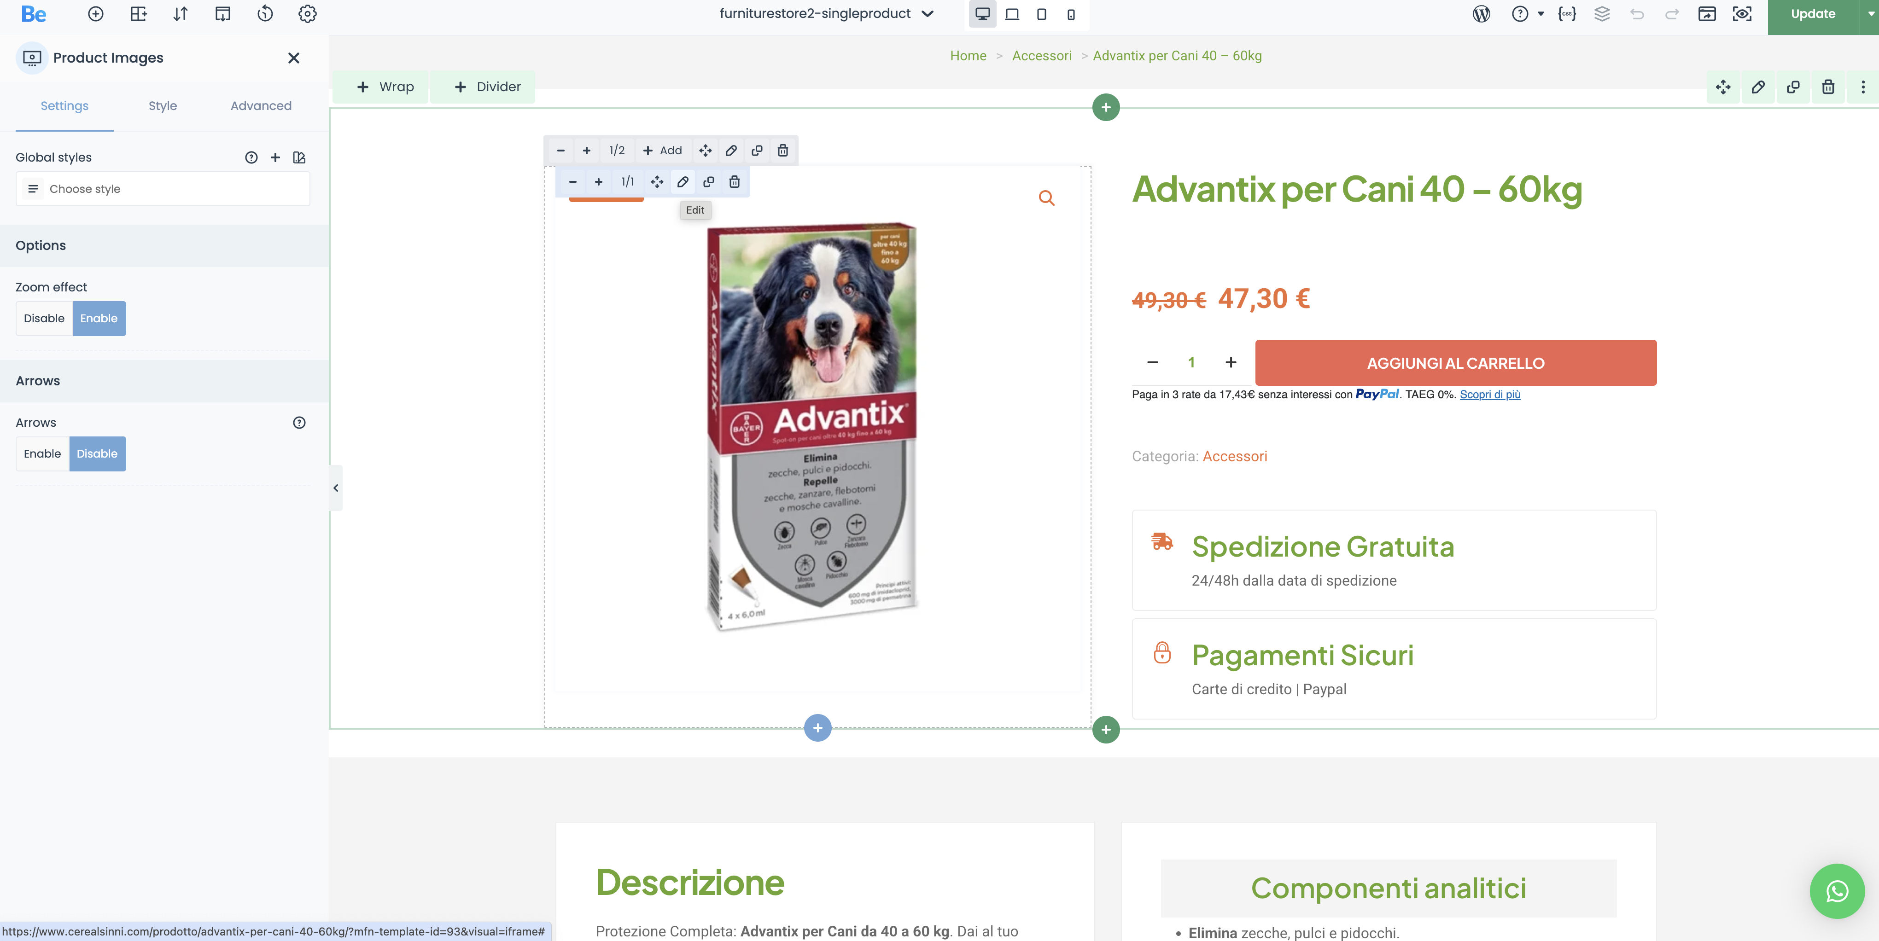Increase product quantity with plus stepper

[x=1231, y=362]
